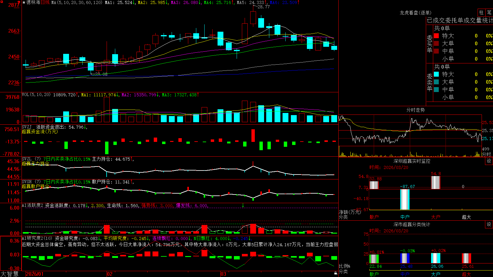Switch order view to 笔 mode

click(489, 13)
